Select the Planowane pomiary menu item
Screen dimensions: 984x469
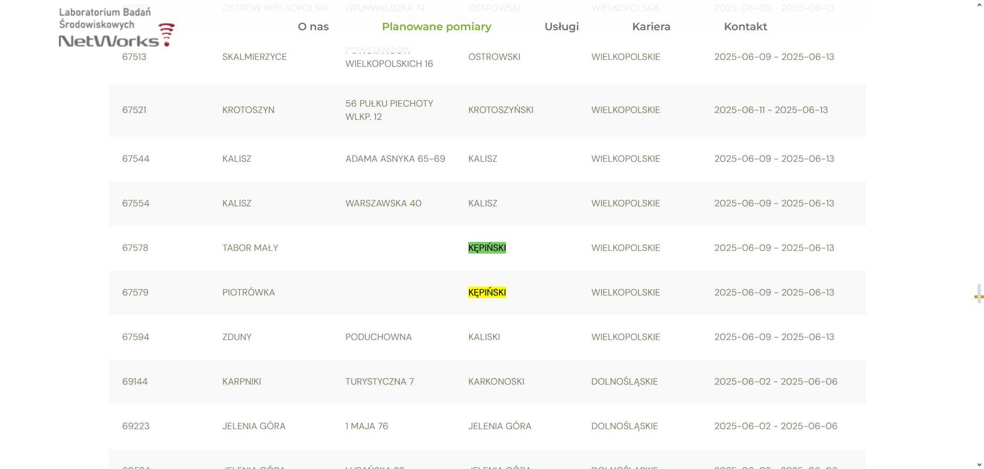[437, 27]
